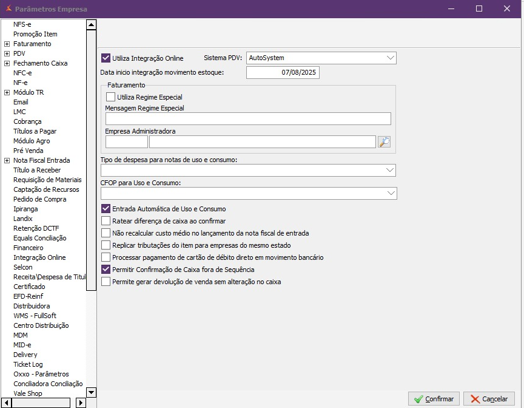Select Títulos a Pagar in the tree
The height and width of the screenshot is (408, 524).
pyautogui.click(x=35, y=131)
